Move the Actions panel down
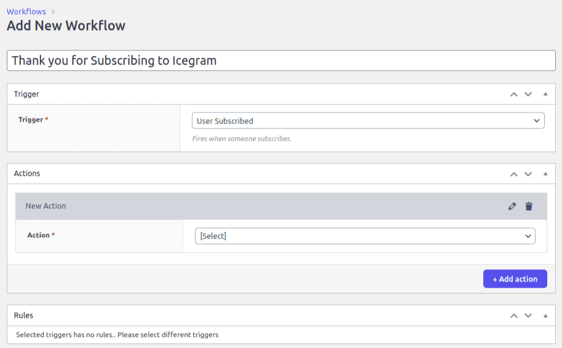 pos(528,174)
